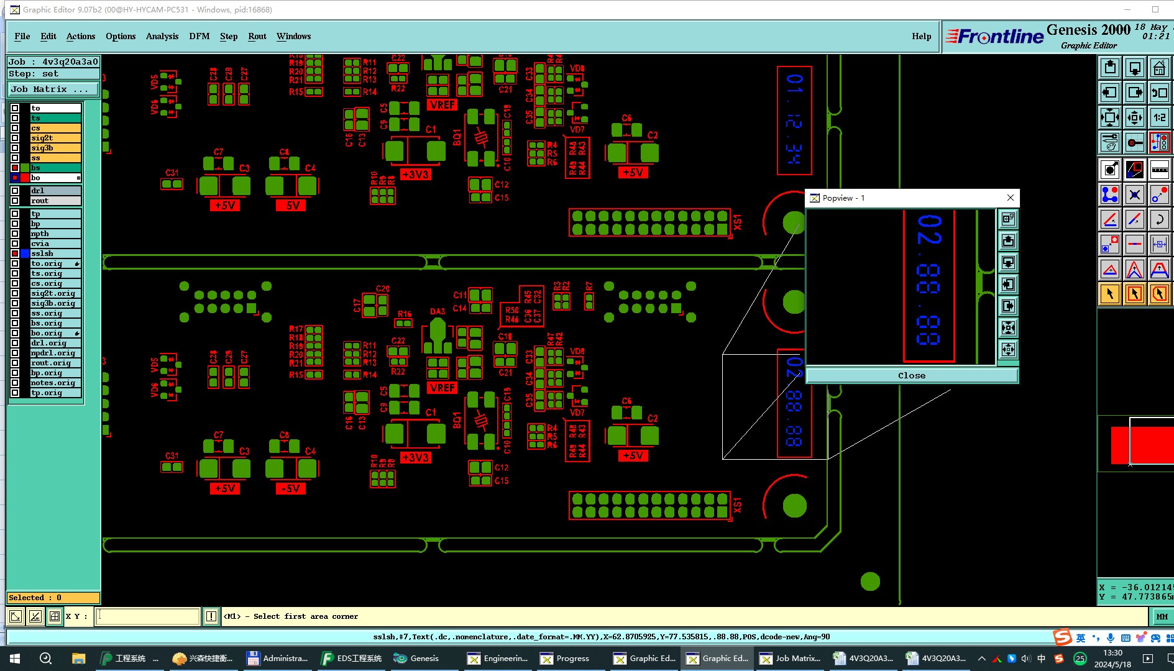Click the undo previous view icon
This screenshot has width=1174, height=671.
coord(1159,93)
